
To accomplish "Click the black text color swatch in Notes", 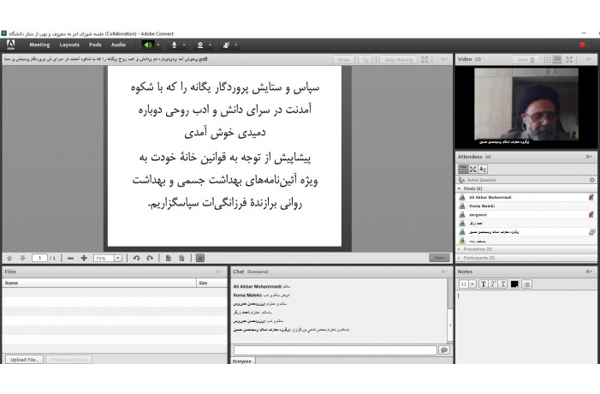I will [514, 284].
